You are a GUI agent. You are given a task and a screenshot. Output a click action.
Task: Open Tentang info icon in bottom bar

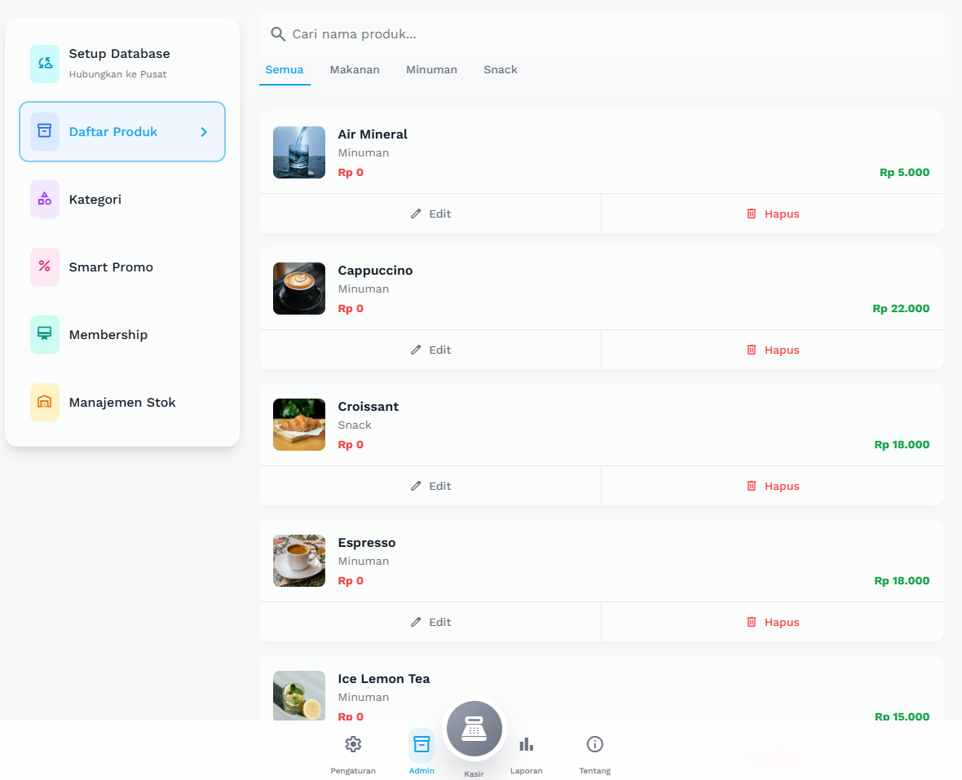point(594,744)
